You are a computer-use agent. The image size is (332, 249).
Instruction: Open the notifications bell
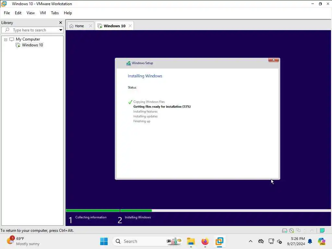tap(310, 241)
